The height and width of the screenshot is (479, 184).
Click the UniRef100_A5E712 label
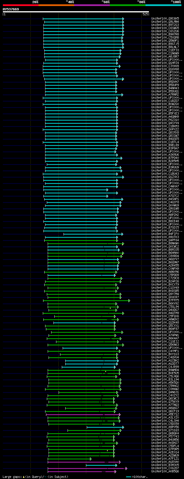click(x=165, y=415)
